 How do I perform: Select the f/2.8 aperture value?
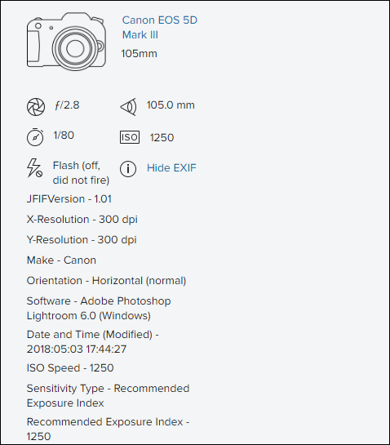coord(67,105)
